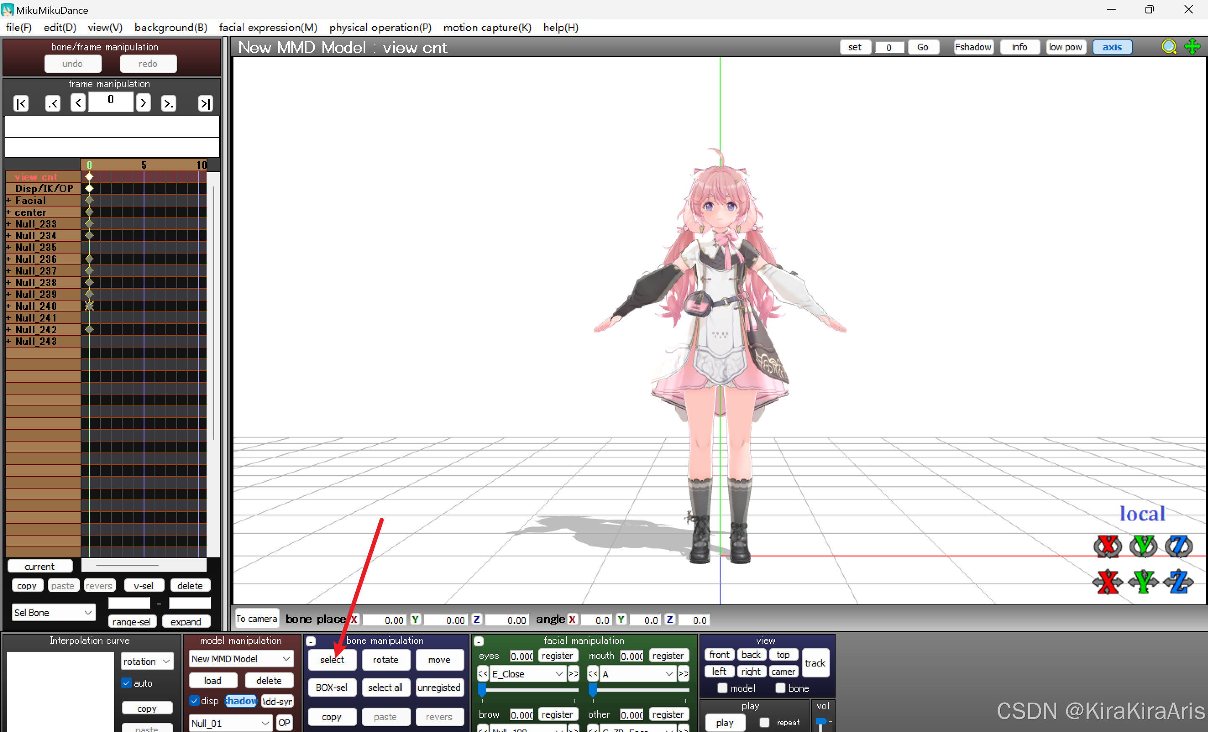This screenshot has height=732, width=1208.
Task: Click the blue Z move axis icon
Action: pos(1179,582)
